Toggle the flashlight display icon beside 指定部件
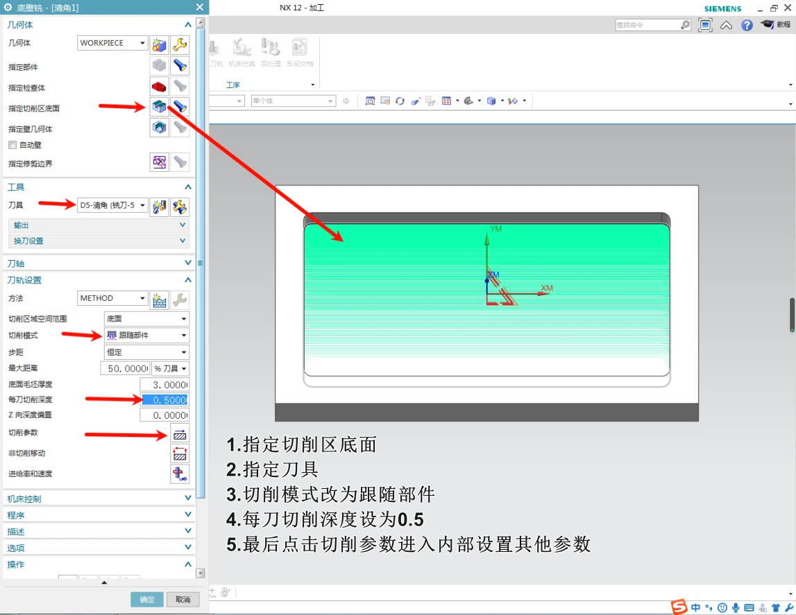The image size is (796, 615). click(x=178, y=66)
